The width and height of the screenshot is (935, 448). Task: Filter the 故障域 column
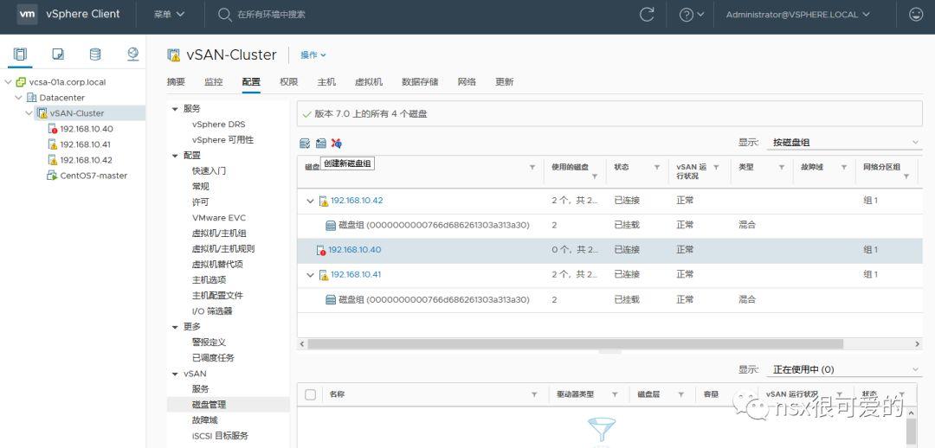(x=844, y=168)
